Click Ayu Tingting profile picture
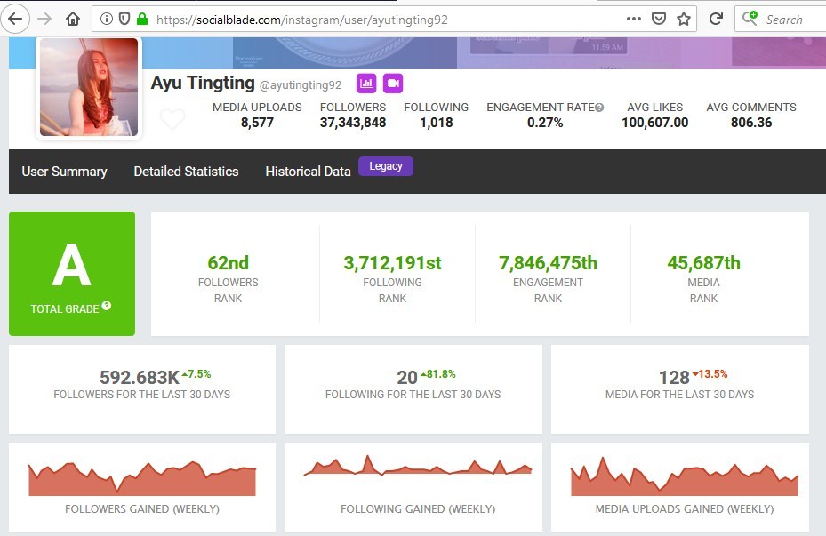 (x=89, y=87)
